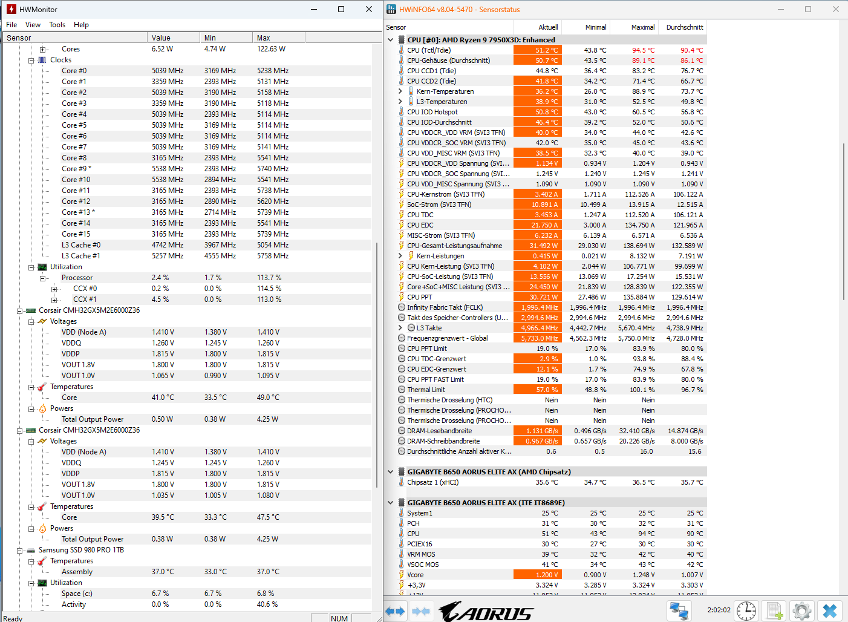Click the HWMonitor app icon in title bar

(11, 9)
